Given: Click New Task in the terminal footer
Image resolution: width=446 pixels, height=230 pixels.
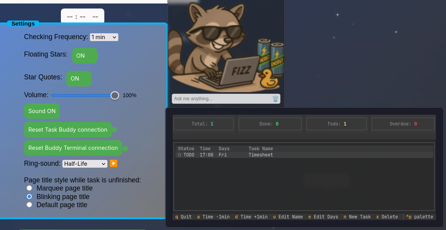Looking at the screenshot, I should pos(357,217).
